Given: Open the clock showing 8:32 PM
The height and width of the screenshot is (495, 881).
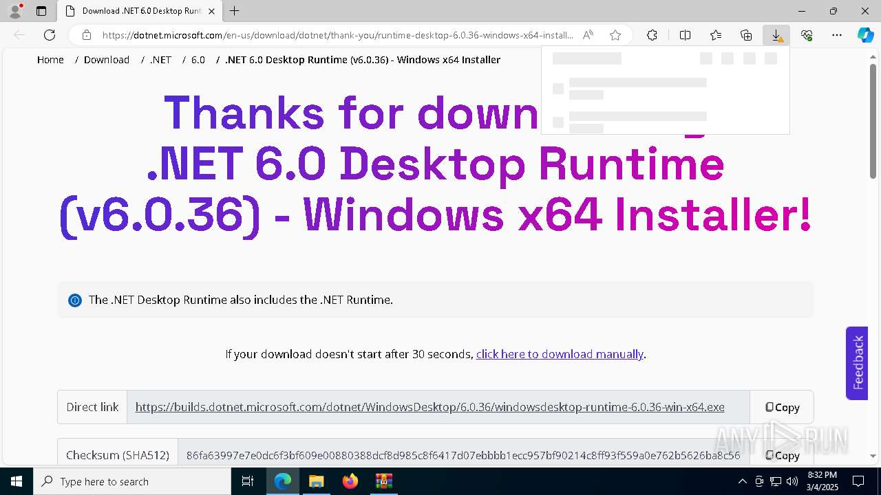Looking at the screenshot, I should click(822, 481).
